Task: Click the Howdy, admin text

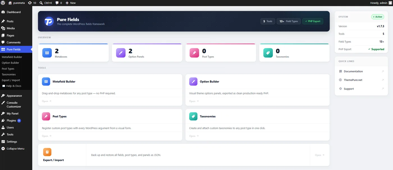Action: pyautogui.click(x=379, y=3)
